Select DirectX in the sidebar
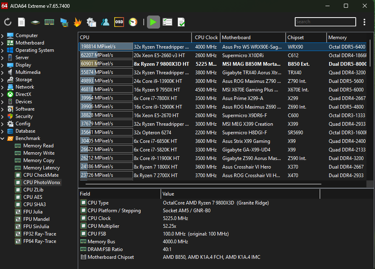The height and width of the screenshot is (269, 375). (x=23, y=94)
